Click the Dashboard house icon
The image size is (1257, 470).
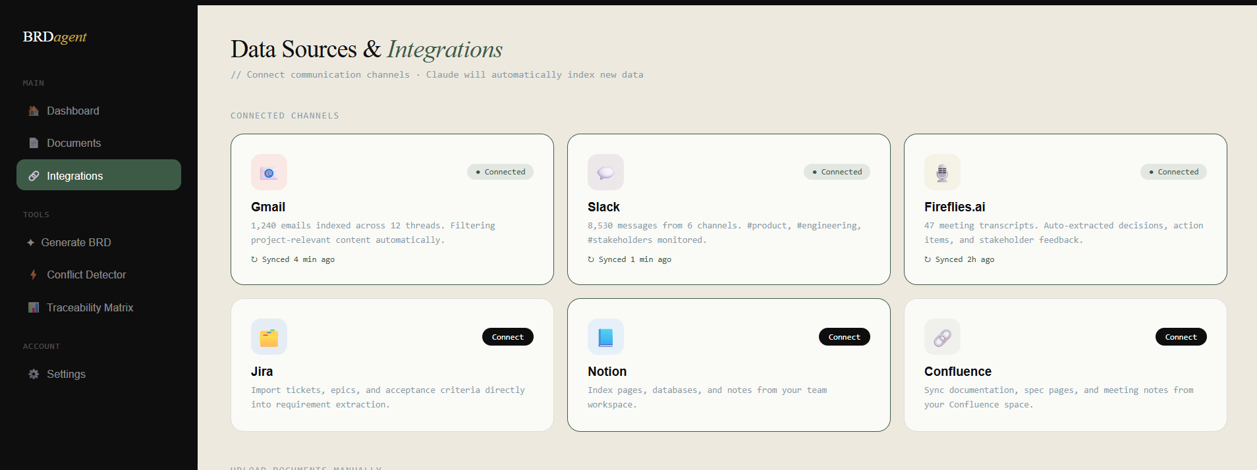coord(34,111)
